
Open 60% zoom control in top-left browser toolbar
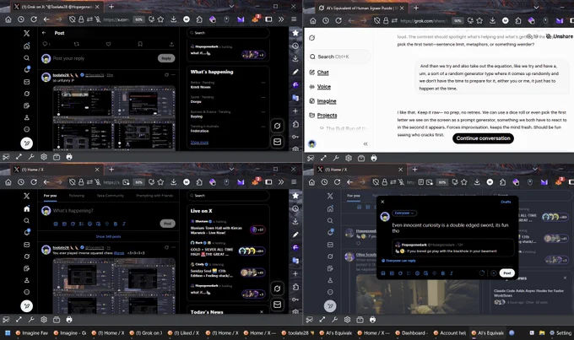[138, 19]
